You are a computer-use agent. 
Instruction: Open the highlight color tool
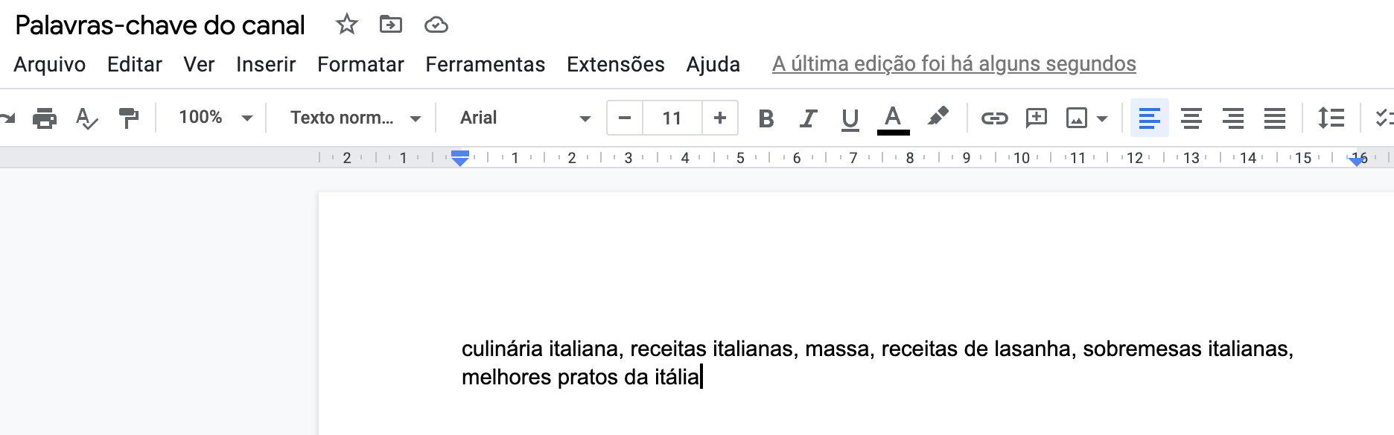point(938,117)
